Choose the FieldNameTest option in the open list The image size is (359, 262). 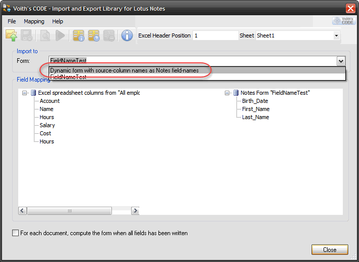coord(197,77)
